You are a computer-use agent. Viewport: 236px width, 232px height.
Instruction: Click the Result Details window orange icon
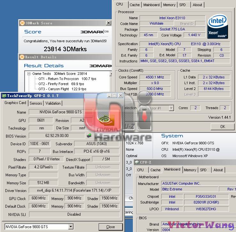(x=22, y=57)
